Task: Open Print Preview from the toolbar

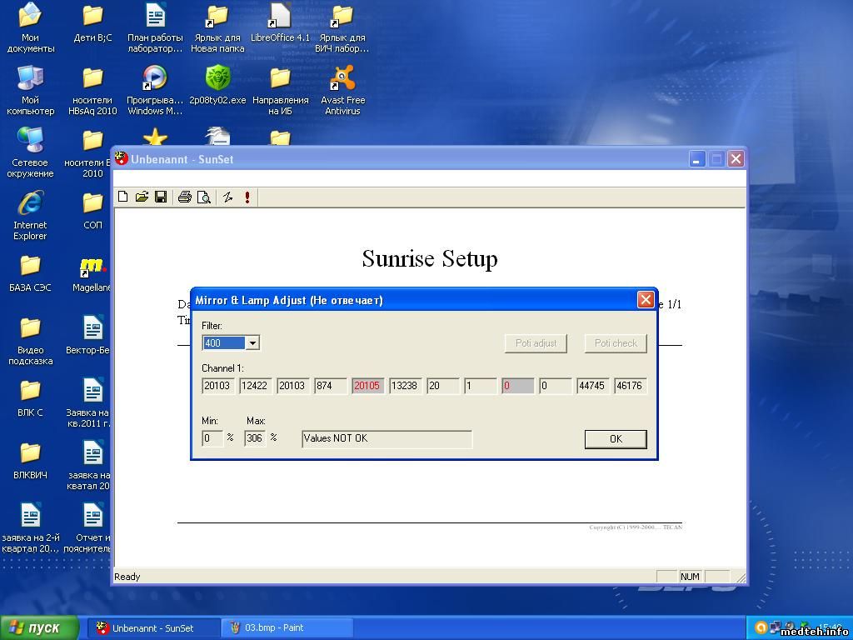Action: pyautogui.click(x=203, y=197)
